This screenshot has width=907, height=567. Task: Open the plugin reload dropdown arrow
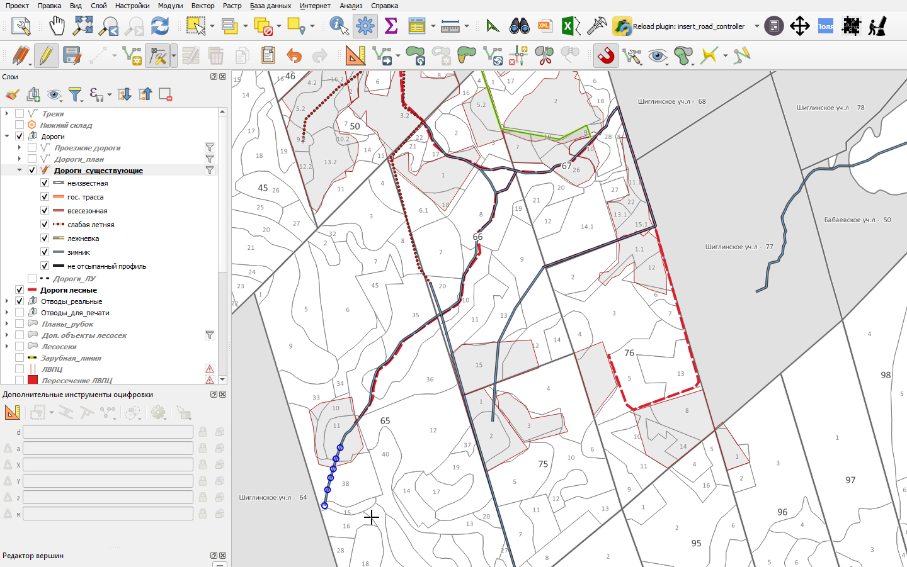757,26
